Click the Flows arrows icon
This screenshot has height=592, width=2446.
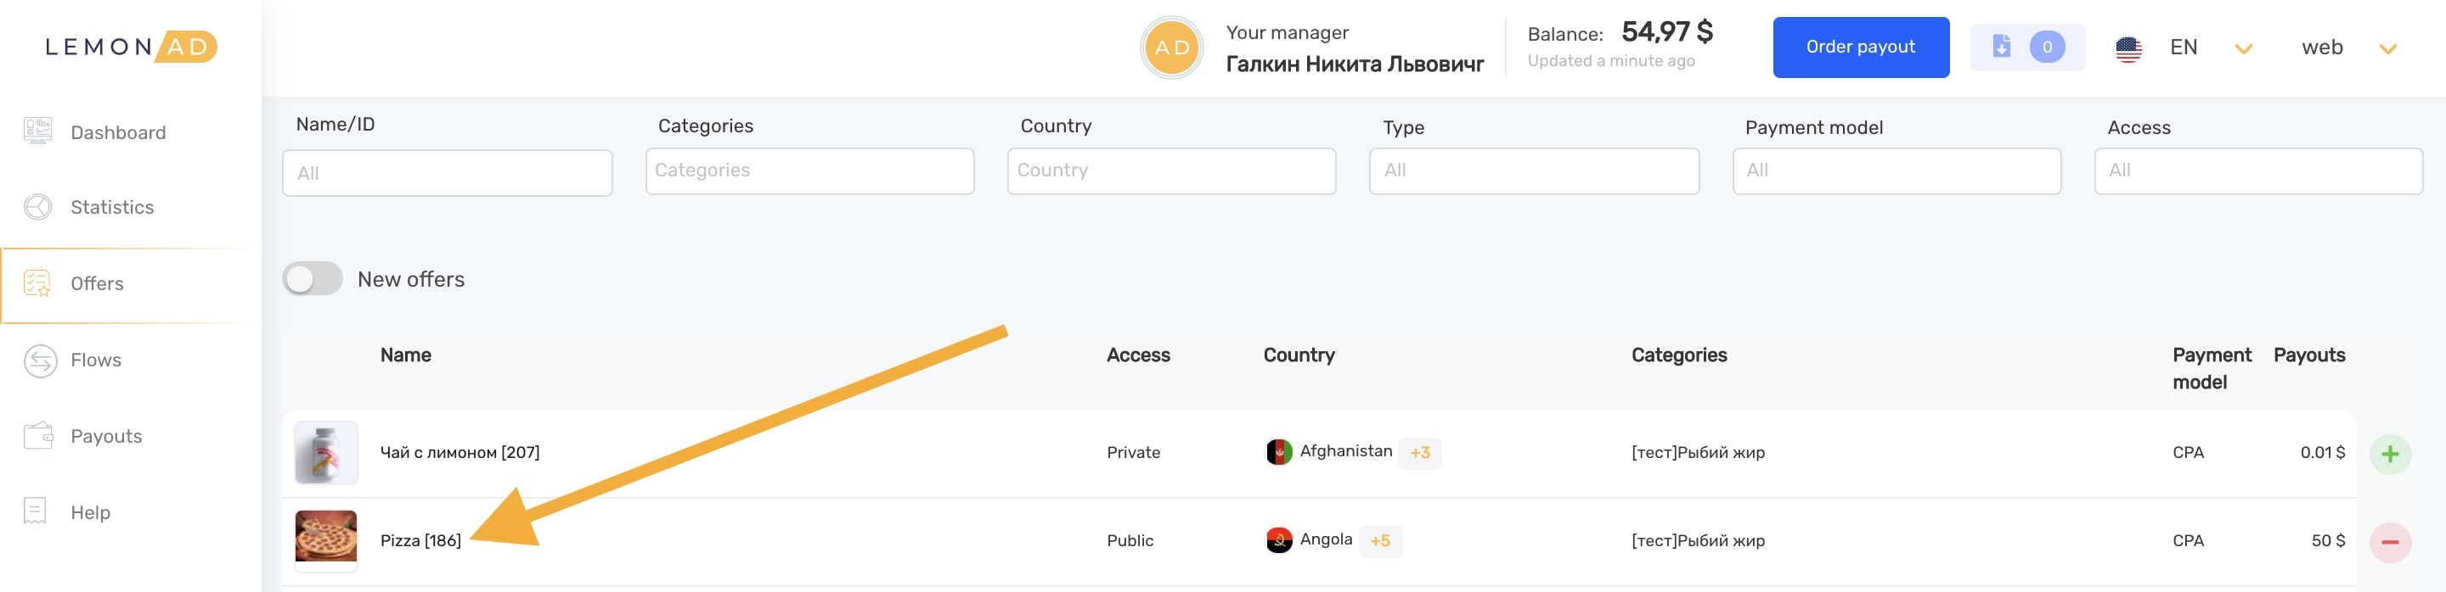click(40, 360)
